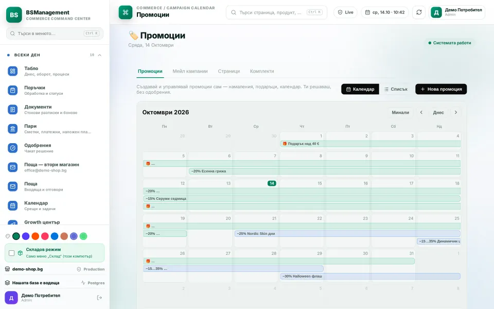The image size is (494, 309).
Task: Open the Поръчки orders icon
Action: click(12, 90)
